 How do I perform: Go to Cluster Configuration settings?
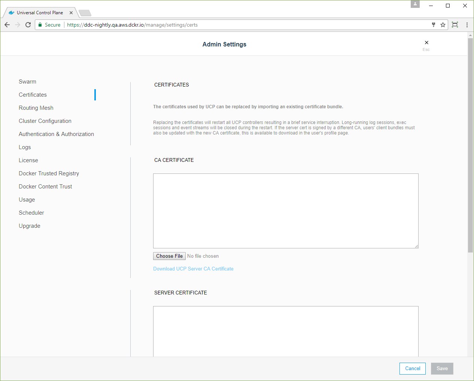[45, 121]
